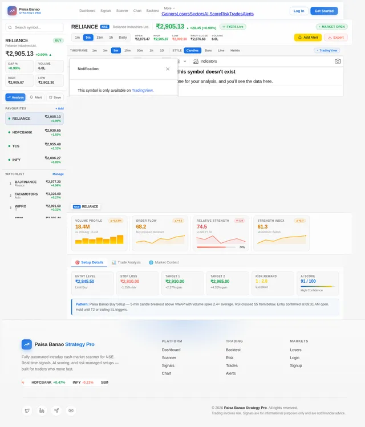The height and width of the screenshot is (427, 365).
Task: Open Dashboard in top navigation
Action: [x=87, y=11]
